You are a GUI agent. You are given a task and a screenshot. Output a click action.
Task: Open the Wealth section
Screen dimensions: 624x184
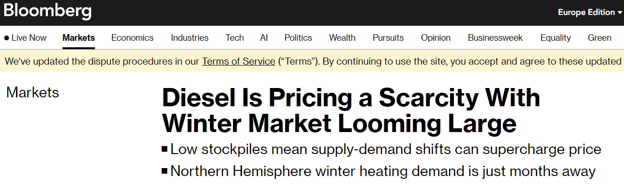[x=343, y=38]
